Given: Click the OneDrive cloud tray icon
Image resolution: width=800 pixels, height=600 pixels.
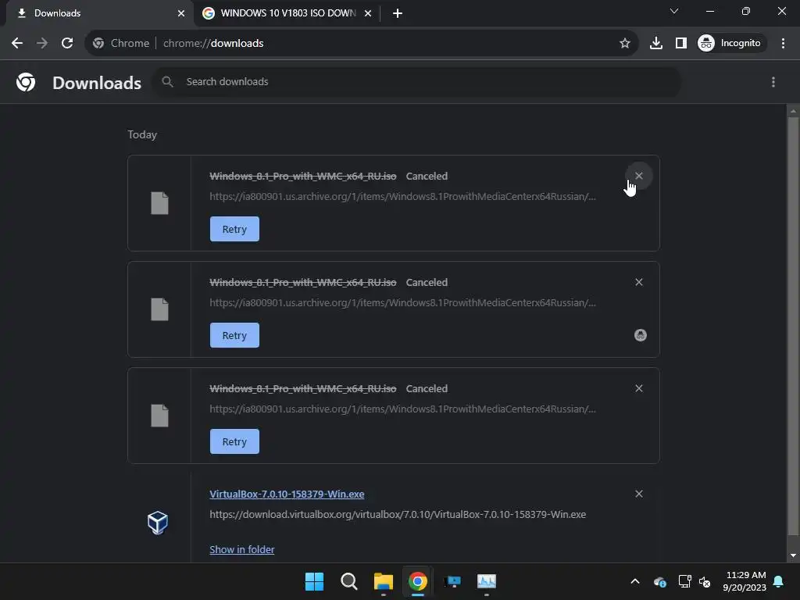Looking at the screenshot, I should pyautogui.click(x=659, y=581).
